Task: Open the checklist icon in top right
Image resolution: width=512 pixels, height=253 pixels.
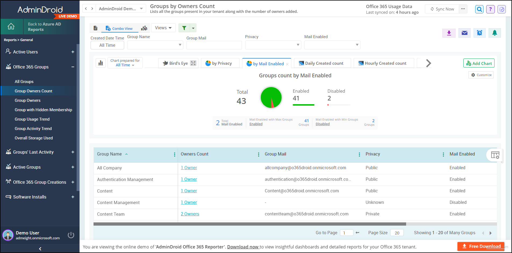Action: point(502,9)
